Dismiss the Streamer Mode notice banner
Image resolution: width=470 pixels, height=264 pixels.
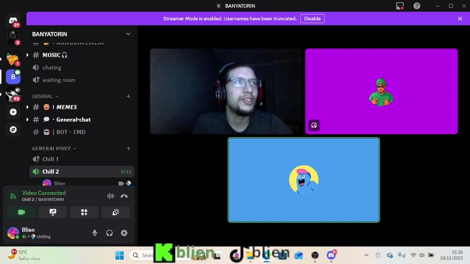coord(460,19)
